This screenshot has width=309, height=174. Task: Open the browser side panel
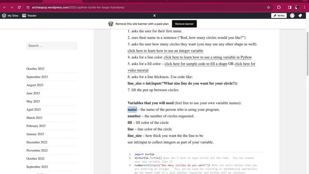pos(290,8)
